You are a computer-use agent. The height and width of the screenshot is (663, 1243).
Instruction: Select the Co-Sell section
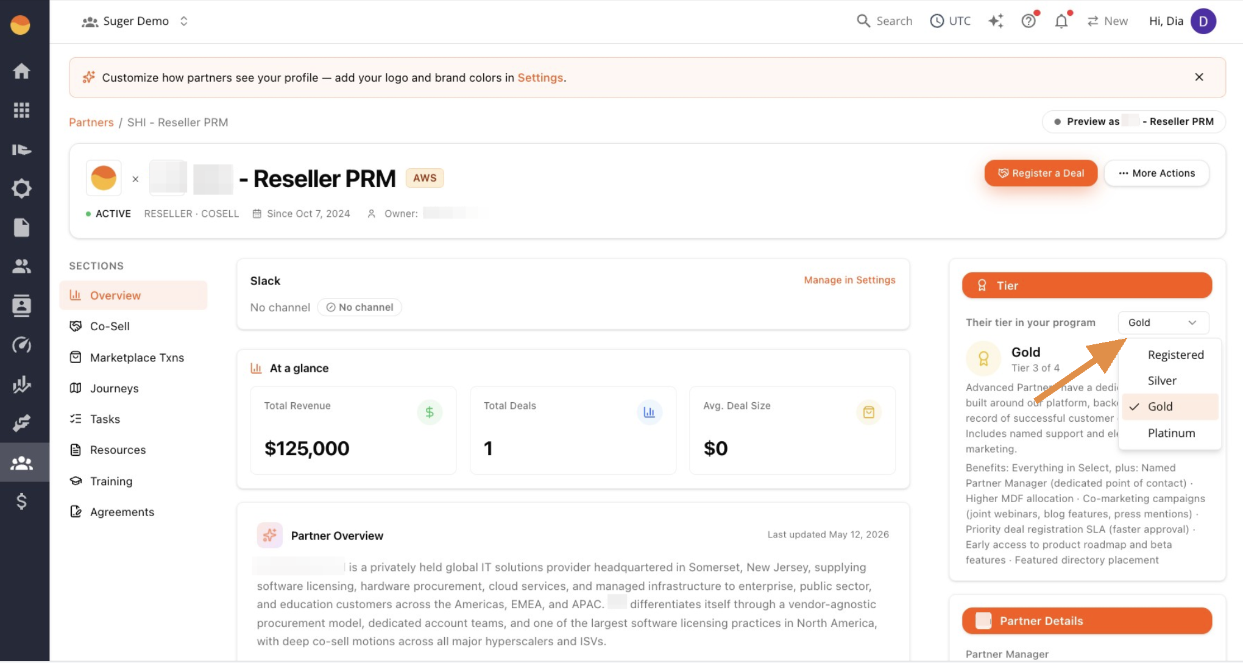133,327
